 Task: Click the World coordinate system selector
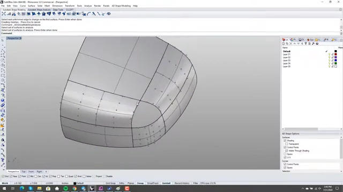(x=5, y=183)
